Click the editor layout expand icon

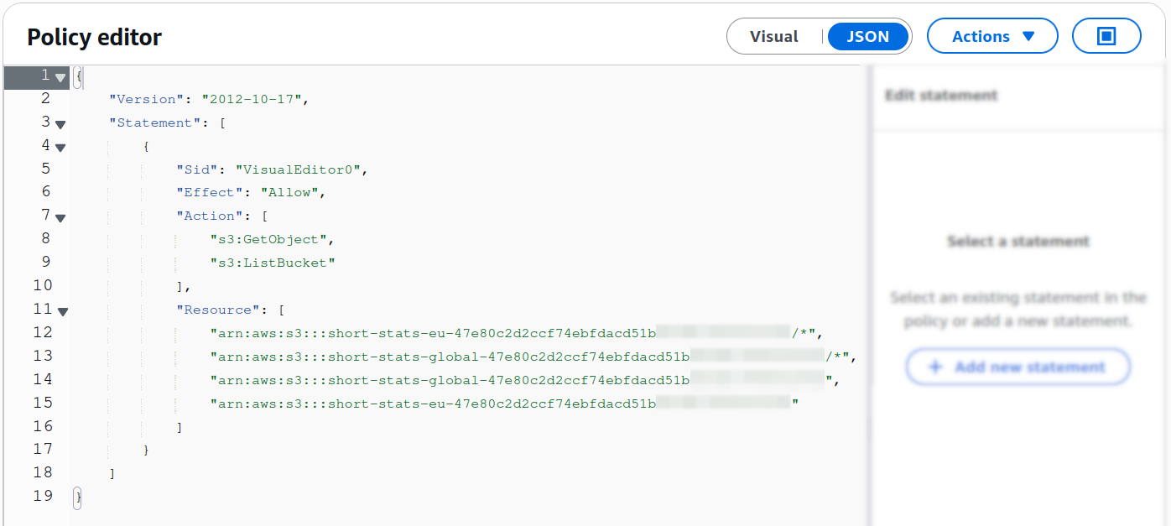pos(1106,35)
